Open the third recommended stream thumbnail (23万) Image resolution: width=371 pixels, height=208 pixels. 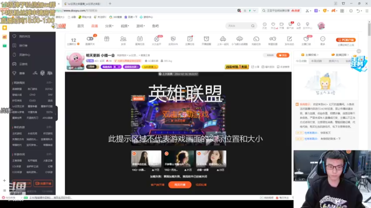(211, 159)
